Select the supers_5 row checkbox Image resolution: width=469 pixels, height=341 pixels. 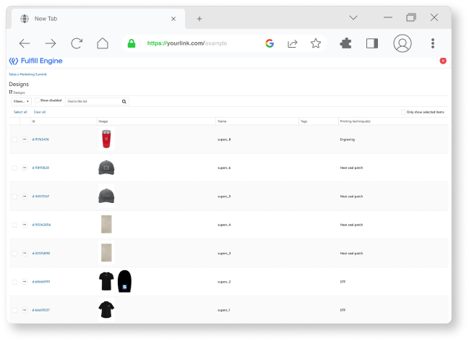(14, 197)
